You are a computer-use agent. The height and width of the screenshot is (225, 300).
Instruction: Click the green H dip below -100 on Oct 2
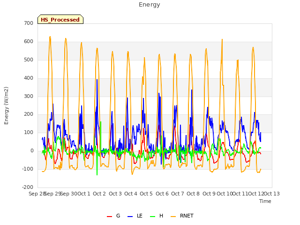point(97,174)
